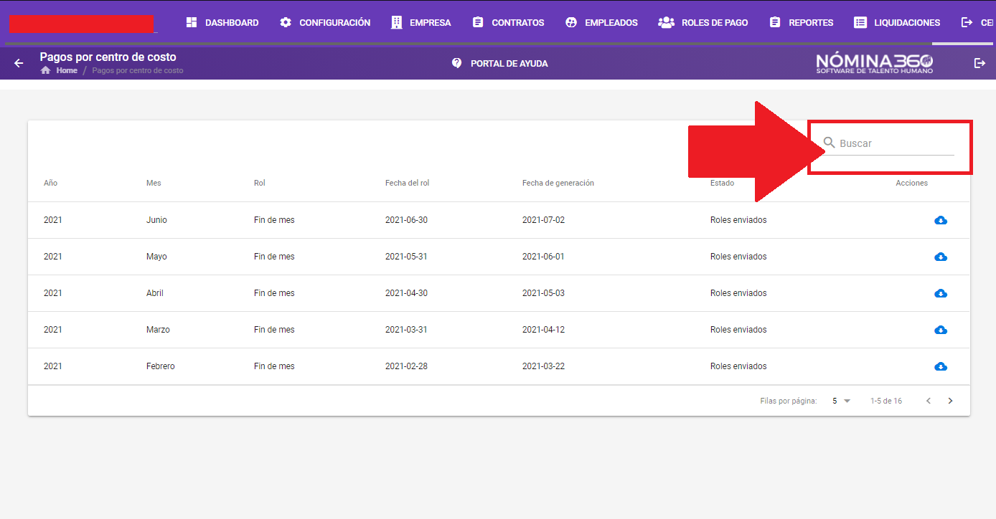Click the date 2021-05-03
Image resolution: width=996 pixels, height=519 pixels.
coord(543,293)
